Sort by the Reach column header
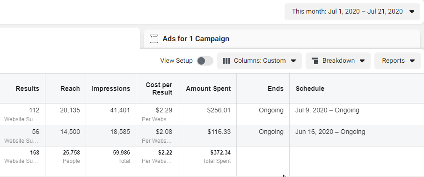The width and height of the screenshot is (424, 177). [70, 88]
